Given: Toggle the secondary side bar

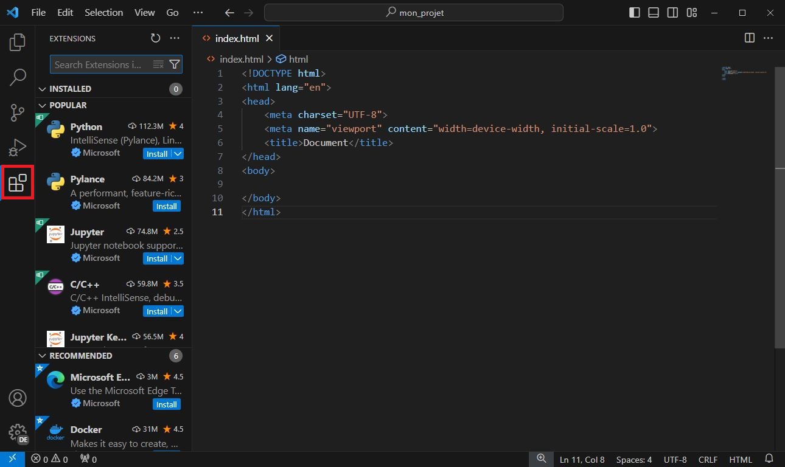Looking at the screenshot, I should tap(672, 13).
